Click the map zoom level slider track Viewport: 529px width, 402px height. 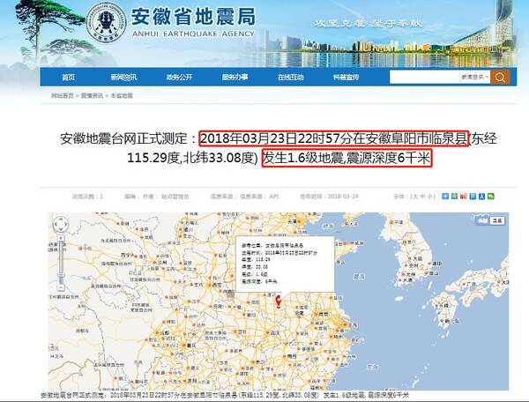coord(61,263)
